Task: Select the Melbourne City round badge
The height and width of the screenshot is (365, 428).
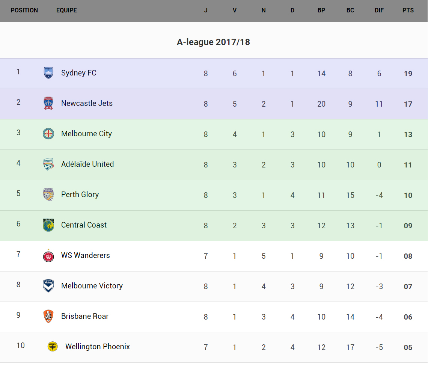Action: pos(48,134)
